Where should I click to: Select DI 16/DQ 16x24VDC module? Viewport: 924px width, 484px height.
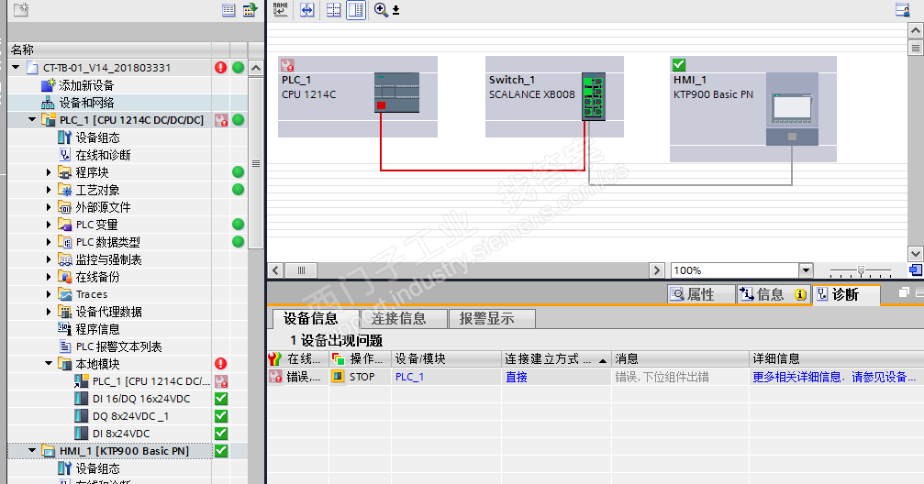pos(141,399)
